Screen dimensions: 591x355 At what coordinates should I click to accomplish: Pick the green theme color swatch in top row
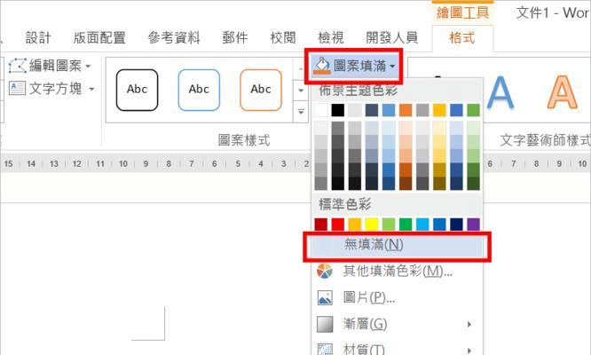[473, 110]
